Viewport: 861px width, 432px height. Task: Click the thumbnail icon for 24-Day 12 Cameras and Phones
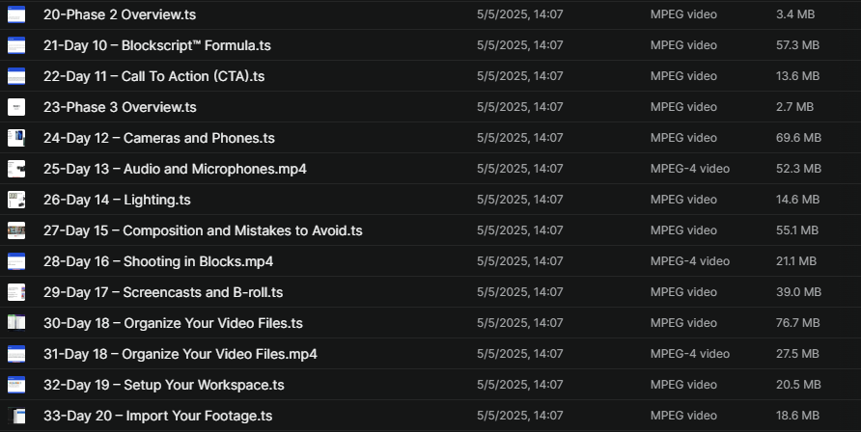coord(16,138)
